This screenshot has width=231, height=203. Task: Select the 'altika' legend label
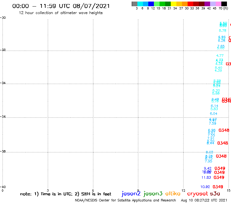tap(173, 193)
